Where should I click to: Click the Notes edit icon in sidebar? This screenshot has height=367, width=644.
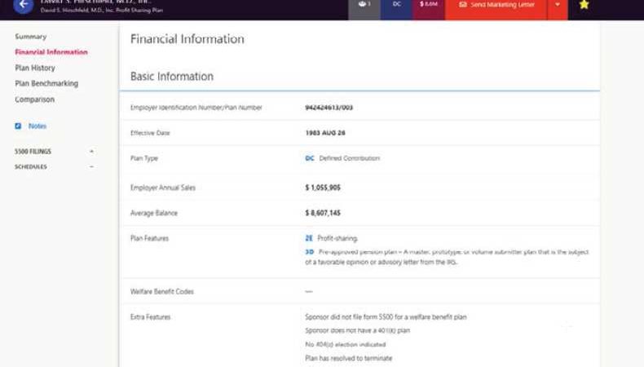click(x=18, y=126)
